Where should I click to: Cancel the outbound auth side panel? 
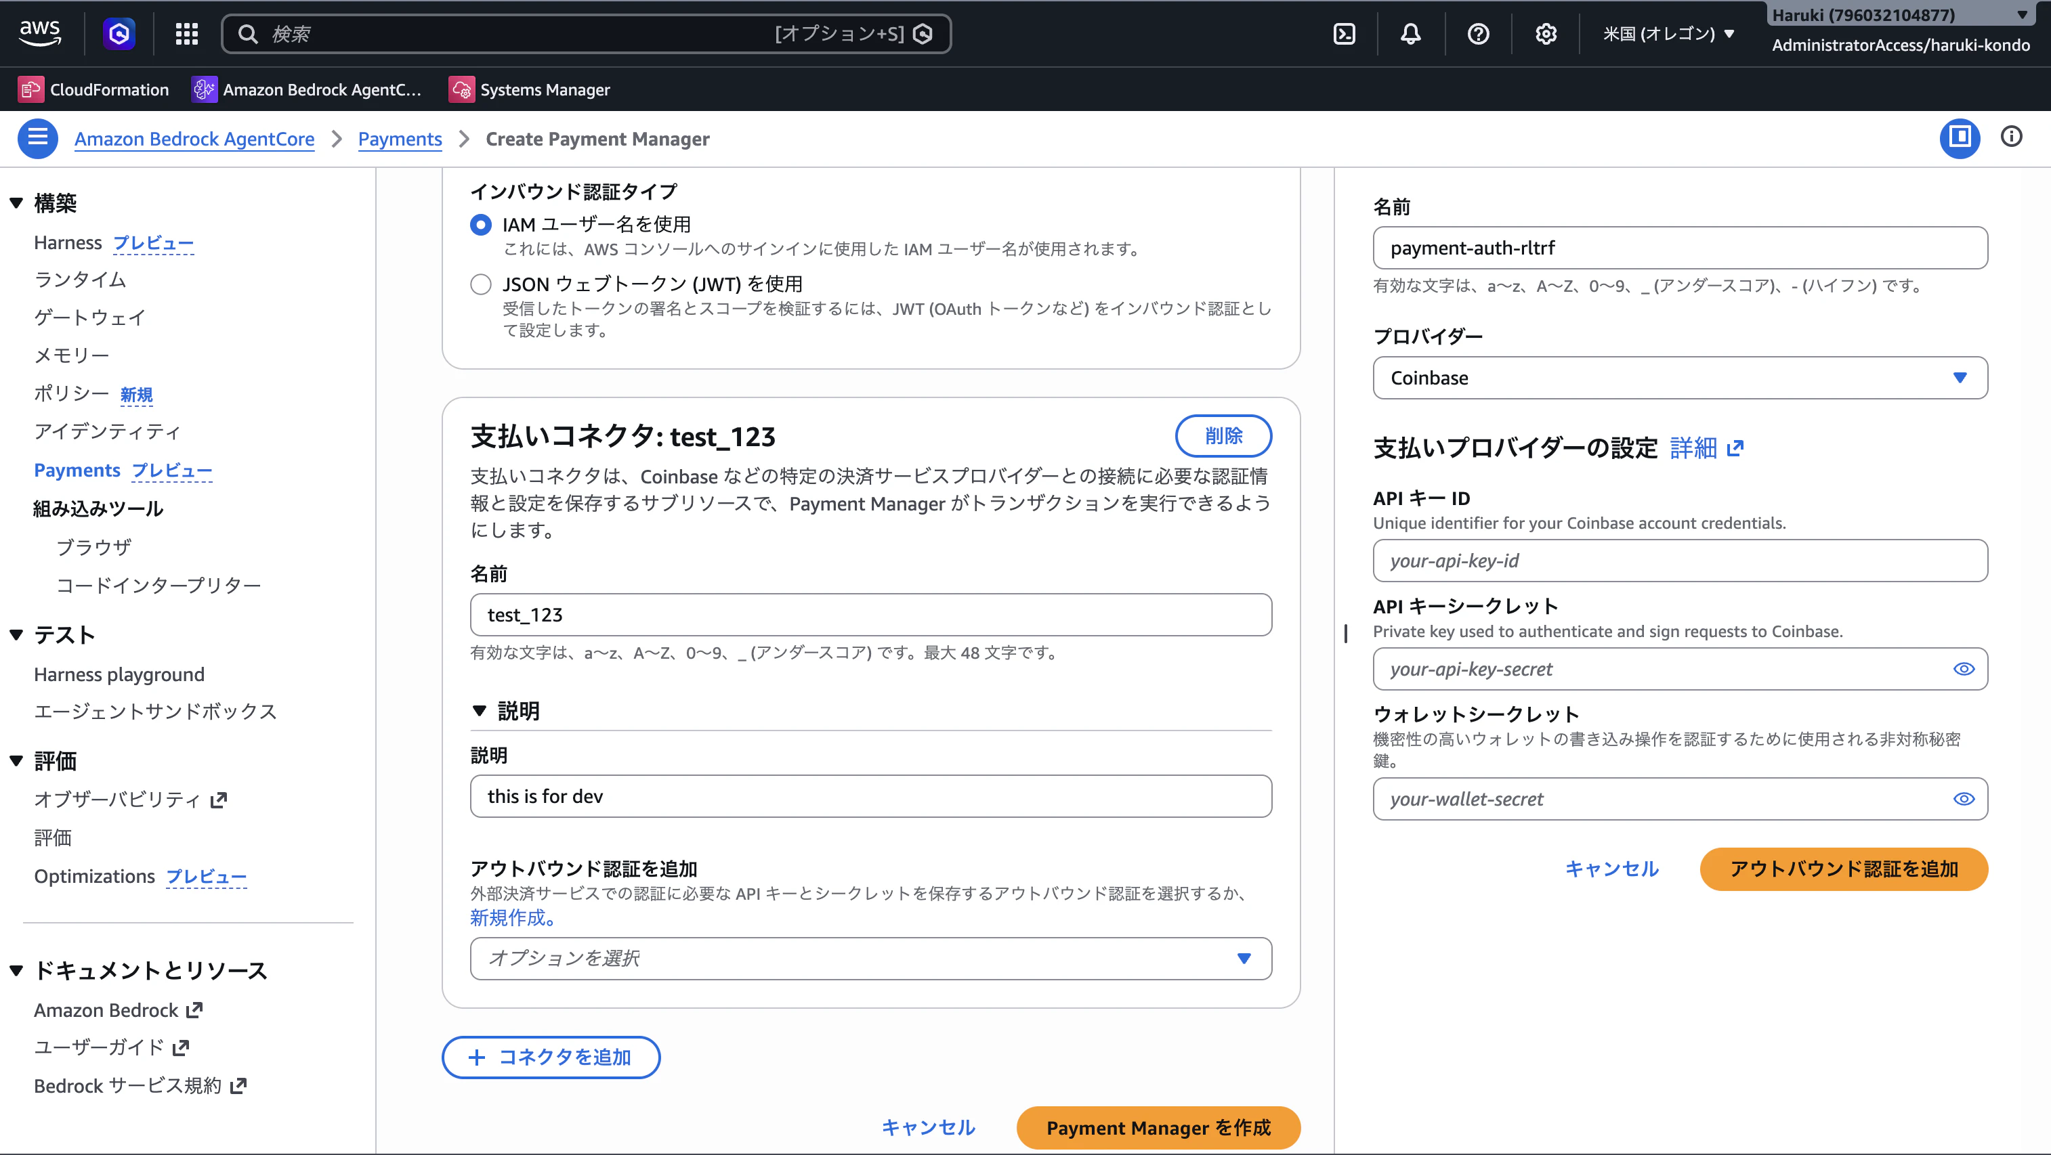(1612, 869)
